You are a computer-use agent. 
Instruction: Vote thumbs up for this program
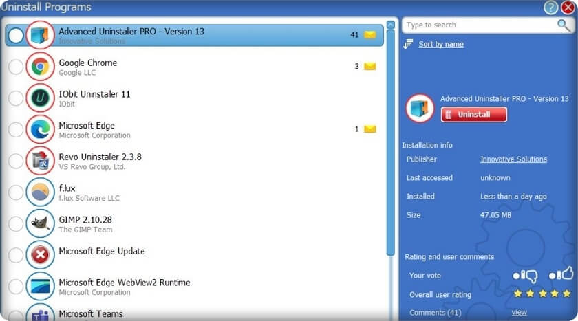coord(561,274)
